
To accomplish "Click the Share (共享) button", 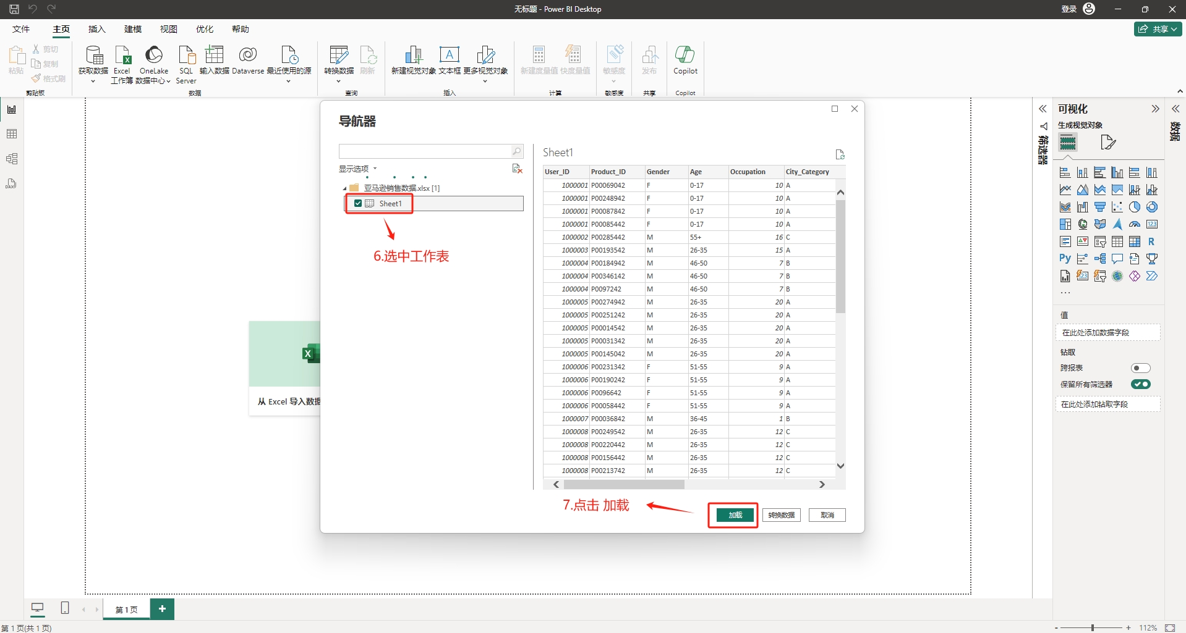I will [x=1158, y=29].
